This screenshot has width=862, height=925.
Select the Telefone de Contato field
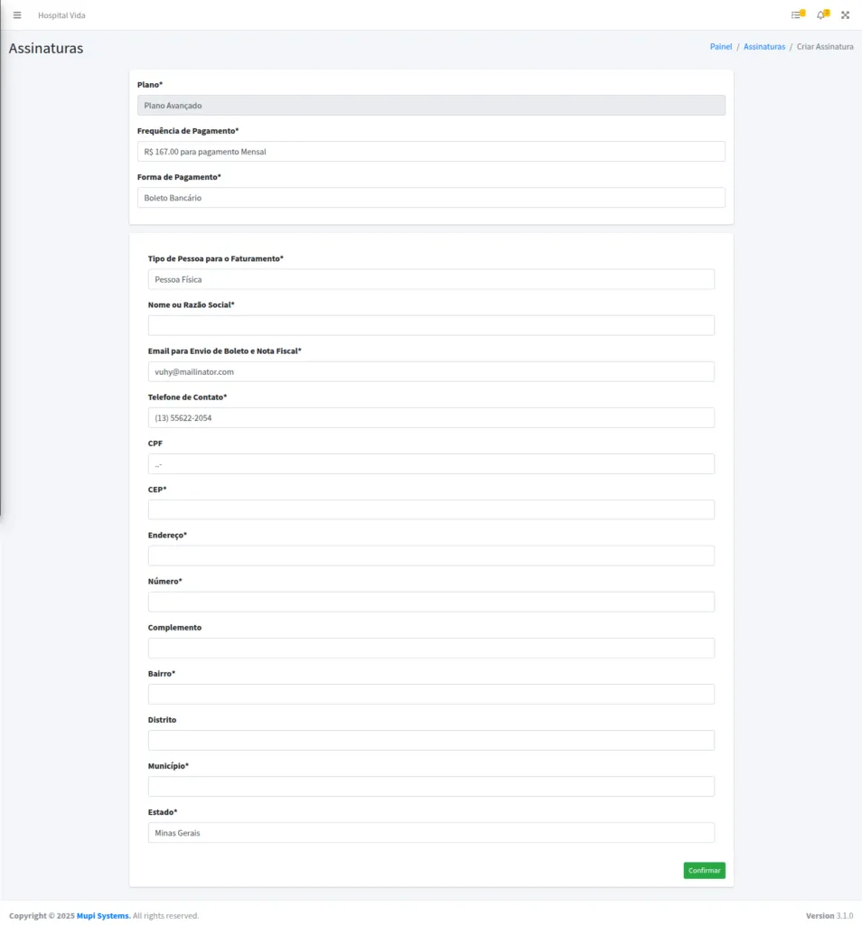[x=431, y=417]
